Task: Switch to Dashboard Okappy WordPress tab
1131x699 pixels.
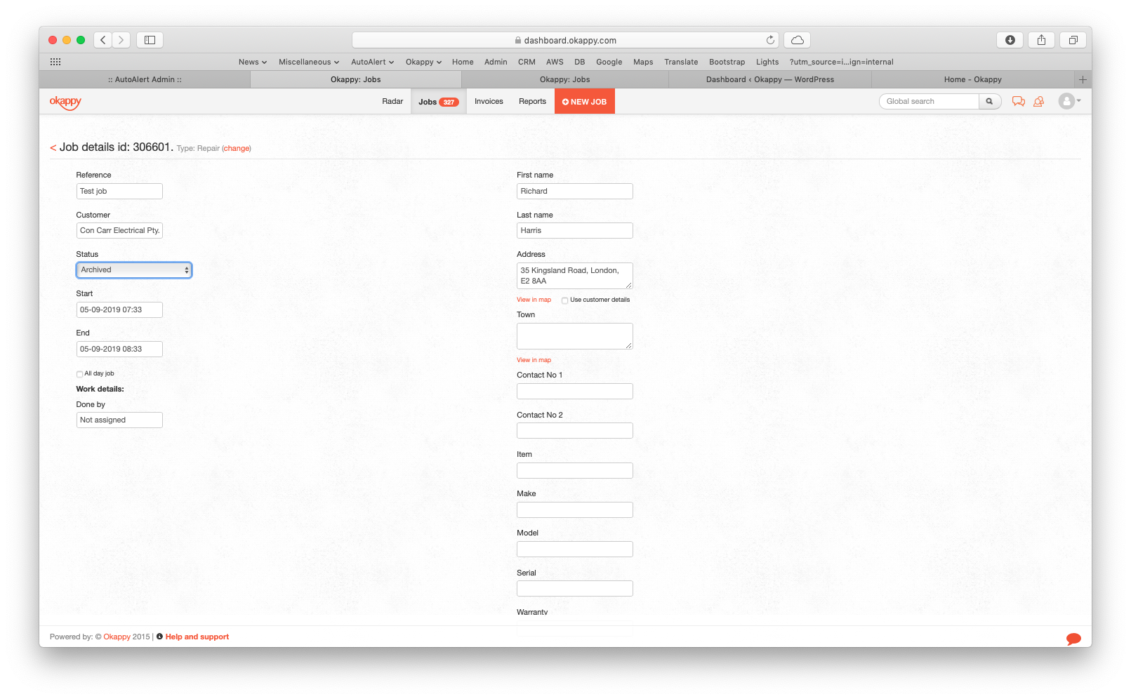Action: coord(770,79)
